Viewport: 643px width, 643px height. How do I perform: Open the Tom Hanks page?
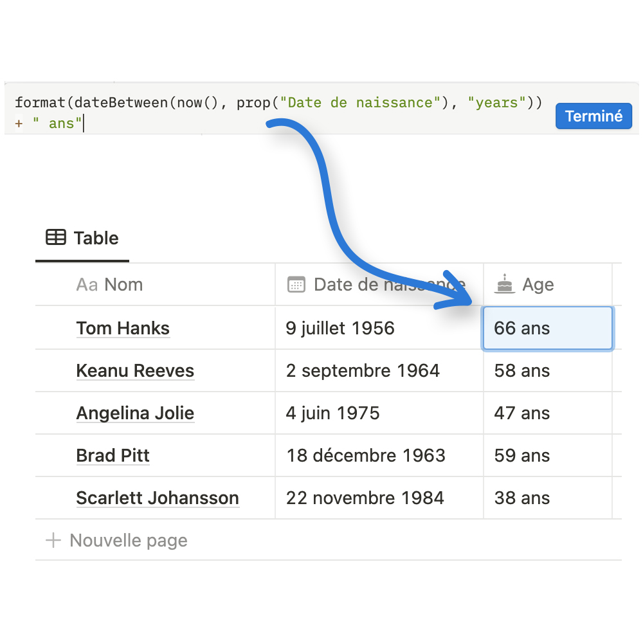point(123,329)
